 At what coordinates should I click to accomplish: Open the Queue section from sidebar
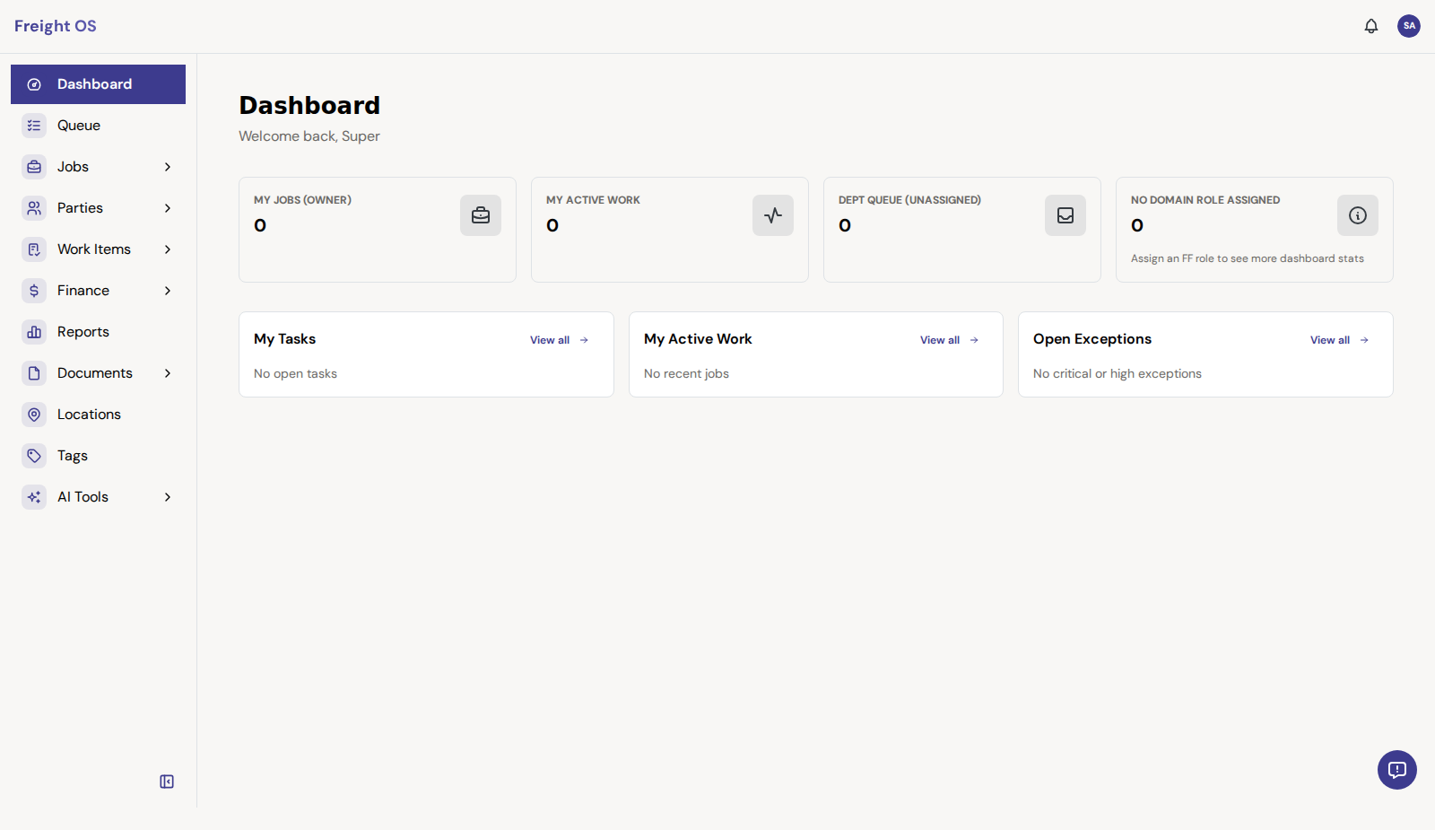pos(80,125)
